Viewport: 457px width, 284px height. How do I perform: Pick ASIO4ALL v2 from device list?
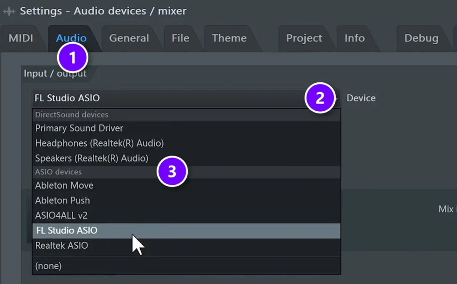pyautogui.click(x=186, y=216)
